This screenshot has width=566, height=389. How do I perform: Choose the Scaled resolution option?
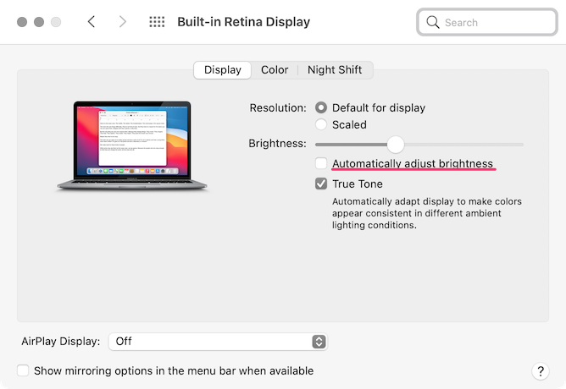321,124
